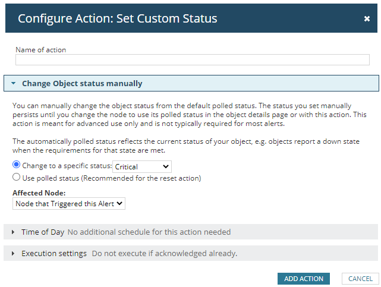Expand the Time of Day section
The image size is (381, 287).
[x=191, y=232]
